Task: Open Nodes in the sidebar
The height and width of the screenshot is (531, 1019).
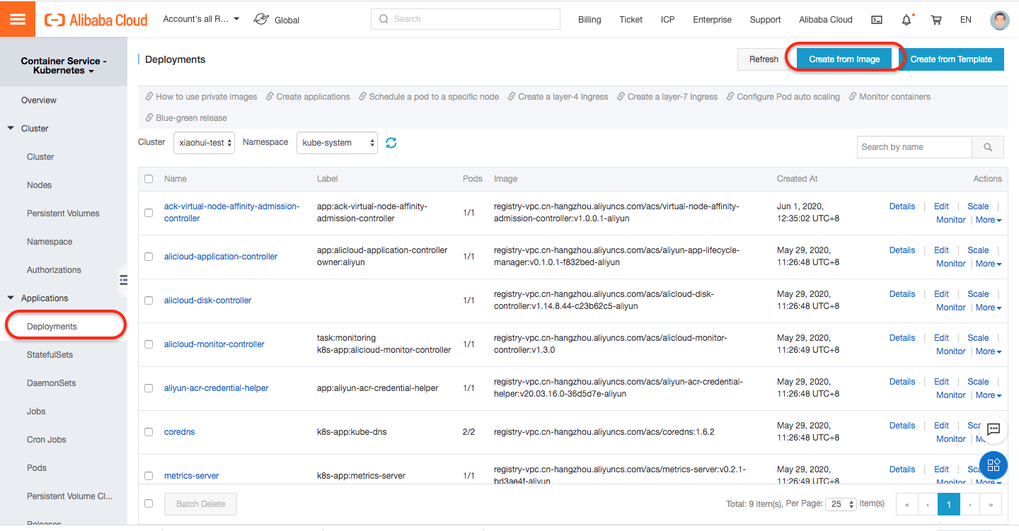Action: (39, 185)
